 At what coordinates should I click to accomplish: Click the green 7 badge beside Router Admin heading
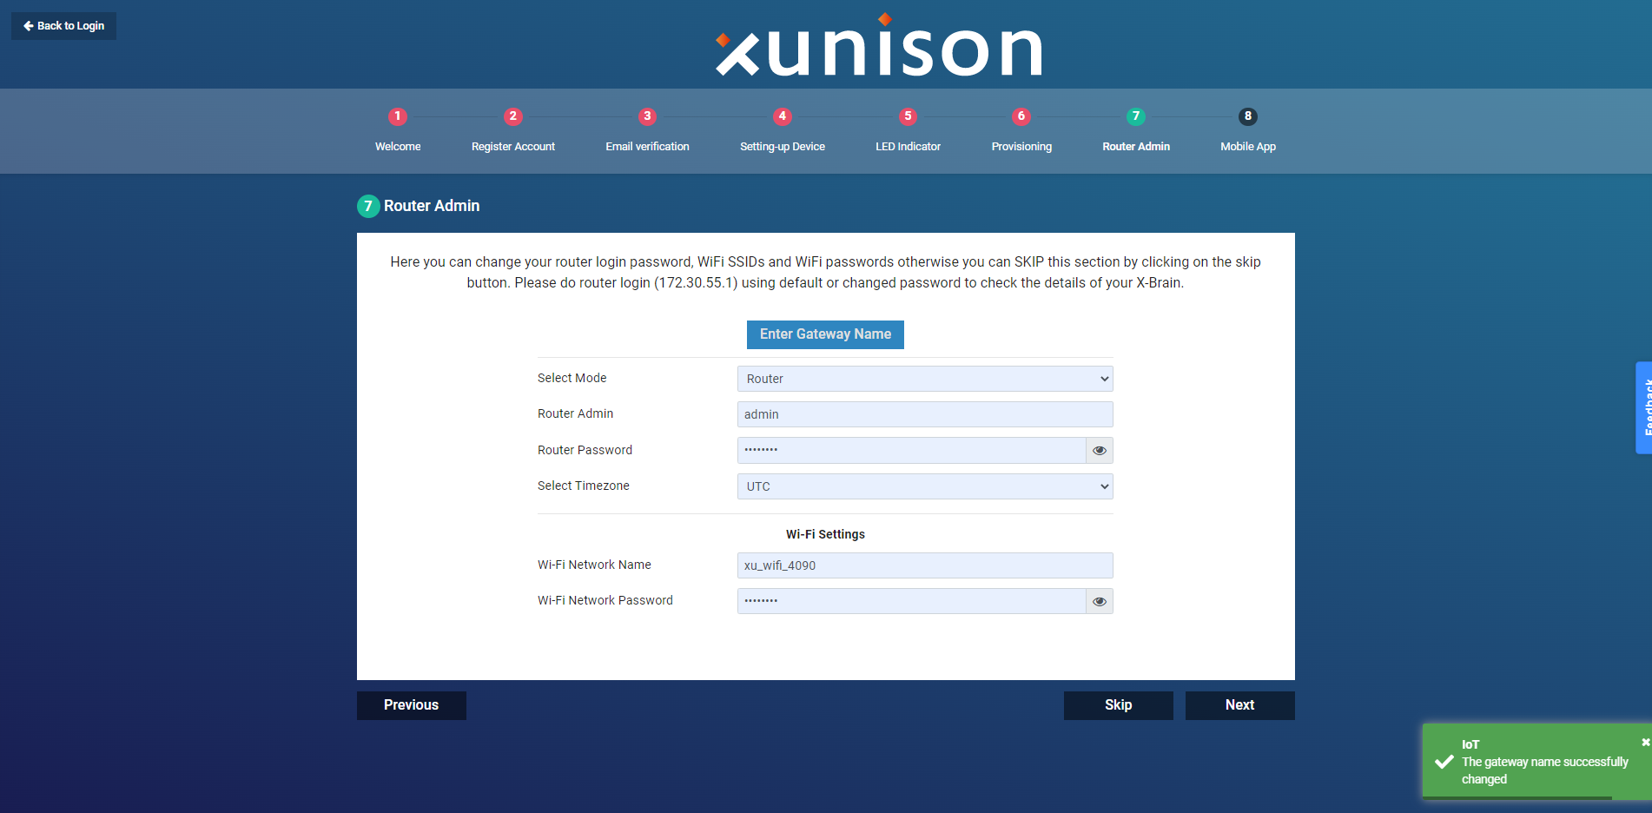coord(368,207)
